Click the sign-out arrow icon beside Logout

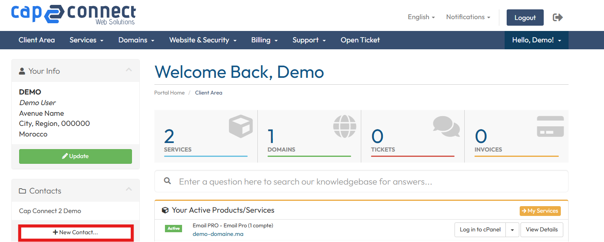tap(558, 18)
